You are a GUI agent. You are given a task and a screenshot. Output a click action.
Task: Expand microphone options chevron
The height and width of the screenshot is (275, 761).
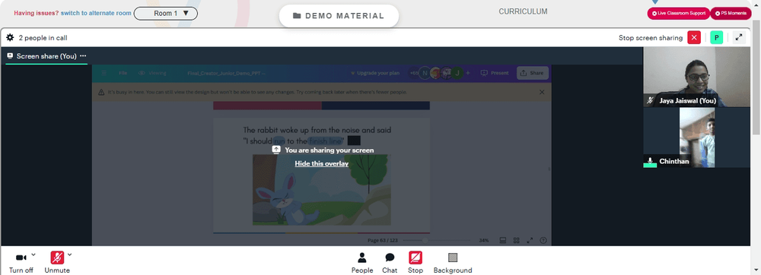coord(69,254)
